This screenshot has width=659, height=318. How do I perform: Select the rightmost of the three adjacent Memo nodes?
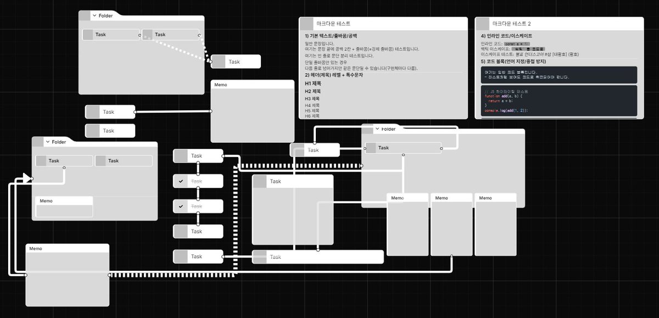click(495, 224)
